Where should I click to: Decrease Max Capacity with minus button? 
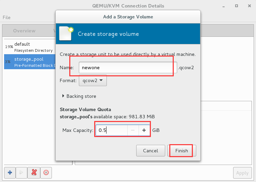tap(133, 130)
